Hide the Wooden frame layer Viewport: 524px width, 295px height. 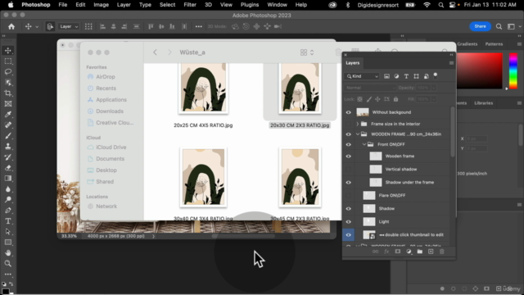tap(348, 157)
